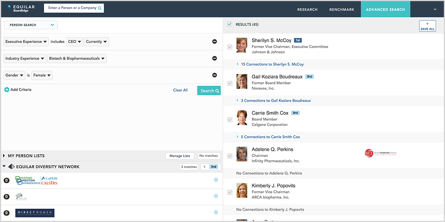Viewport: 445px width, 222px height.
Task: Toggle the checkbox for Carrie Smith Cox
Action: pyautogui.click(x=230, y=120)
